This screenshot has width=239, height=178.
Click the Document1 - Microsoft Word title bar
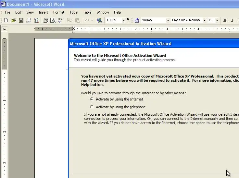pyautogui.click(x=120, y=4)
